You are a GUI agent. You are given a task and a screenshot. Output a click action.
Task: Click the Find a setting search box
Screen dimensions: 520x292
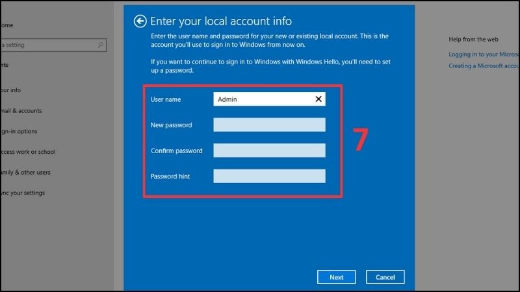point(53,45)
